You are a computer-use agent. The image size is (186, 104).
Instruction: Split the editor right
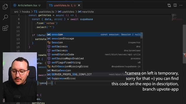point(175,5)
